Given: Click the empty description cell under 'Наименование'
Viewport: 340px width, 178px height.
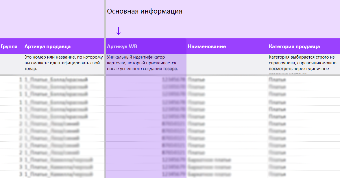Looking at the screenshot, I should tap(227, 64).
